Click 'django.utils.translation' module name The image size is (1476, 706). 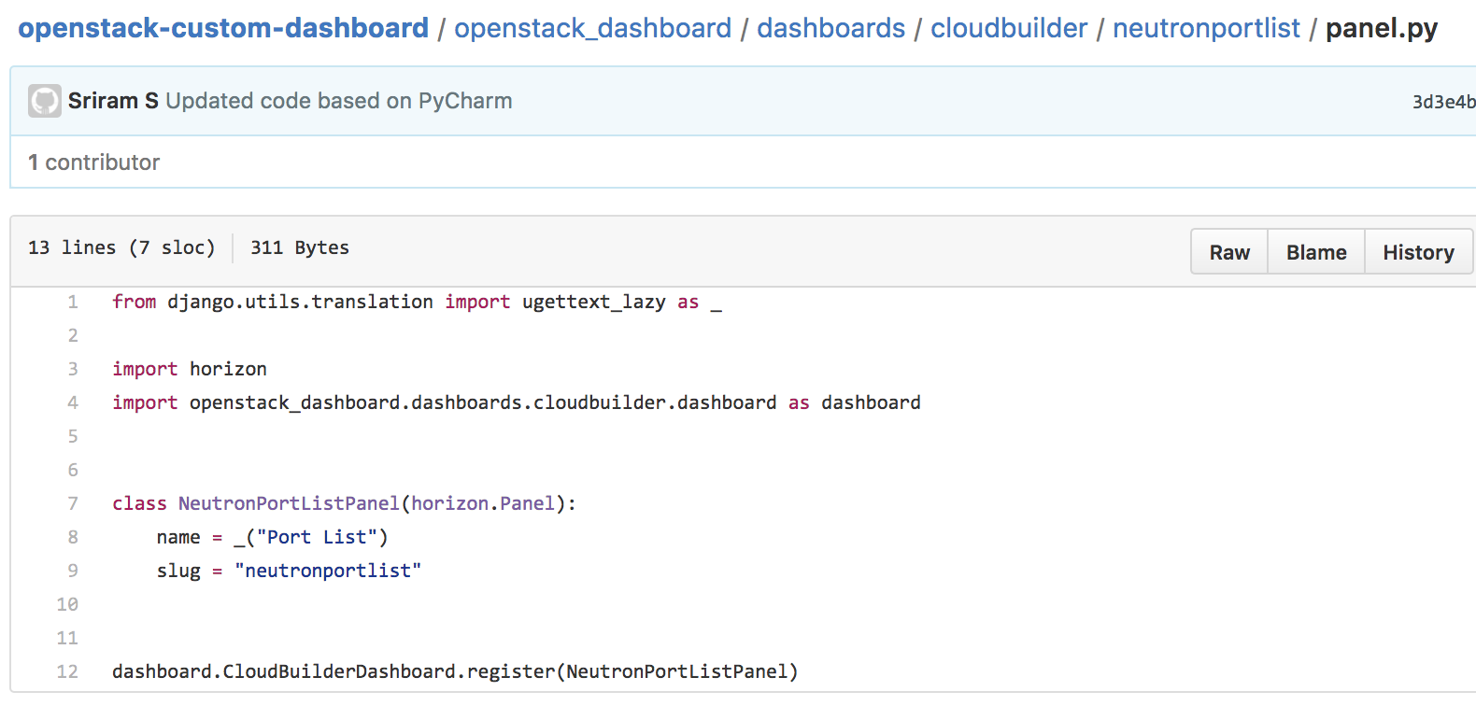pos(300,302)
